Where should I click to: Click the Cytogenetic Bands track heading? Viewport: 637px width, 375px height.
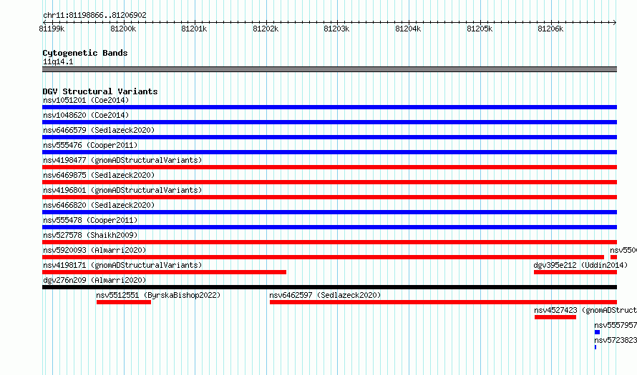[85, 53]
